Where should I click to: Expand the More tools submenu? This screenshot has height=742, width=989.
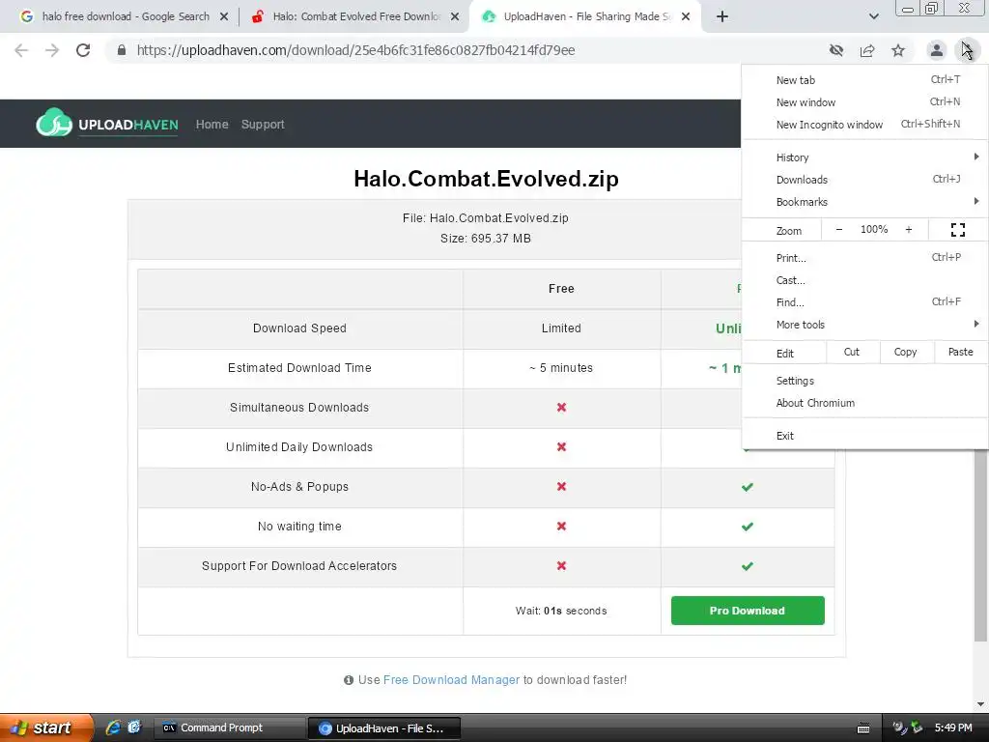864,325
